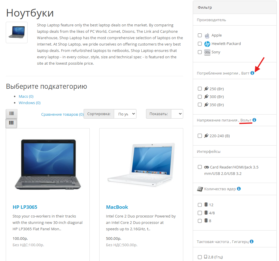Click the Sony VAIO logo icon
The height and width of the screenshot is (261, 279).
pos(207,52)
